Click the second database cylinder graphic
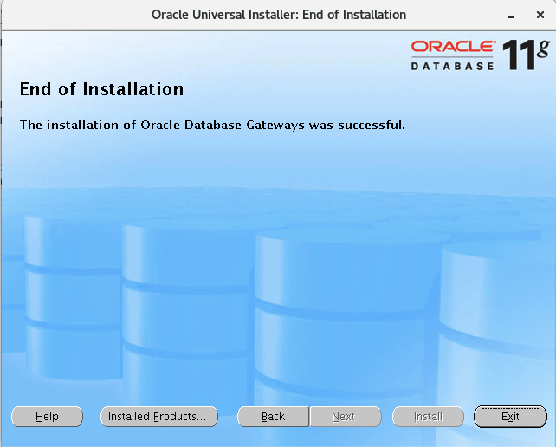Screen dimensions: 556x447 [188, 312]
